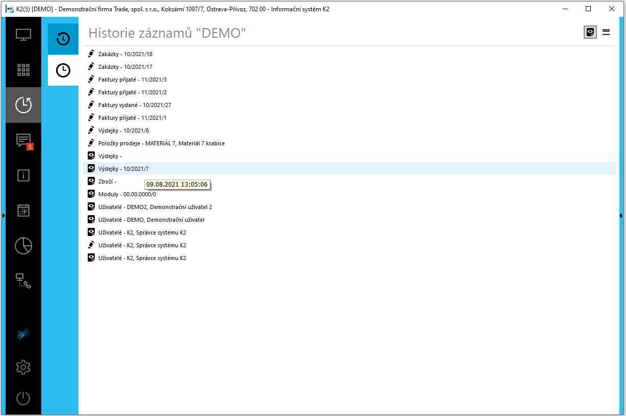This screenshot has height=416, width=626.
Task: Open the calendar icon in sidebar
Action: 23,211
